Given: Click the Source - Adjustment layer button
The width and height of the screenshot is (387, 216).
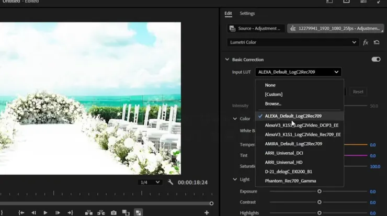Looking at the screenshot, I should 256,28.
